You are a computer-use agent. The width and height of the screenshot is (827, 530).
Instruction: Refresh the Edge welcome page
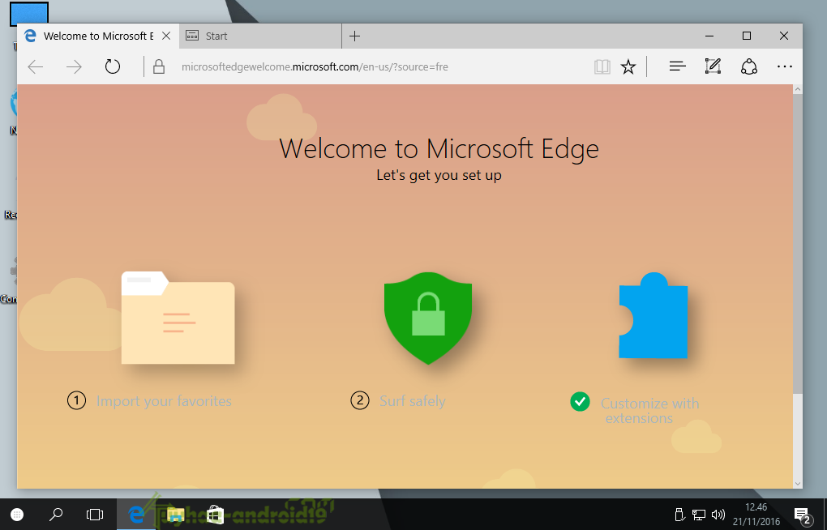pyautogui.click(x=113, y=66)
